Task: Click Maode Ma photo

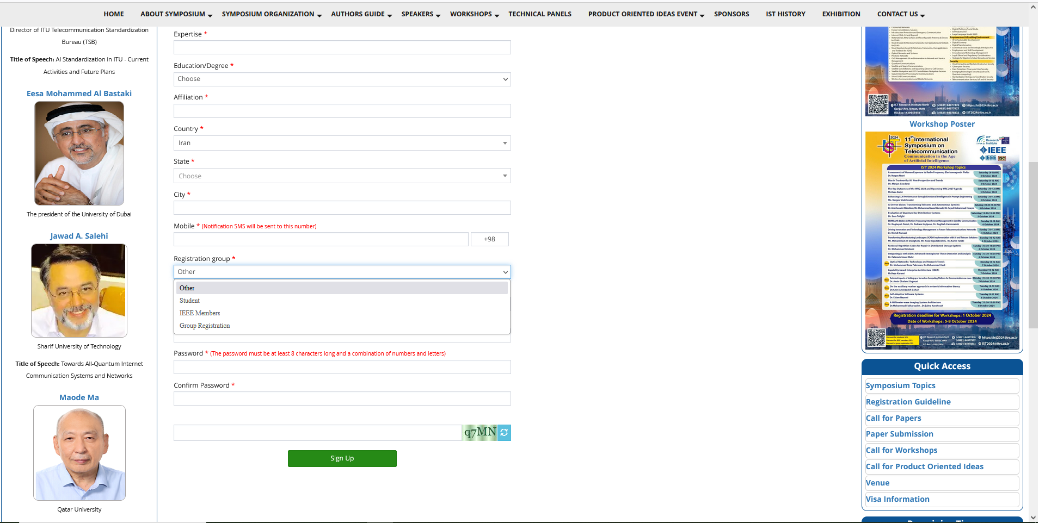Action: (x=79, y=453)
